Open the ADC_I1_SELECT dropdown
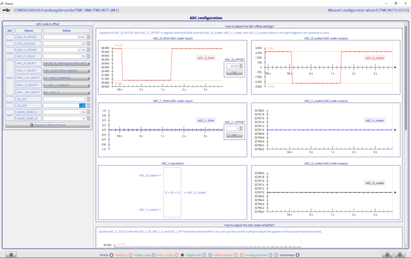Image resolution: width=411 pixels, height=259 pixels. tap(67, 71)
